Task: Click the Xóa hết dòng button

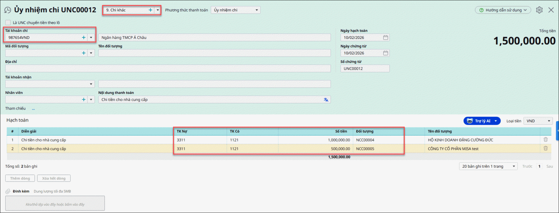Action: coord(54,178)
